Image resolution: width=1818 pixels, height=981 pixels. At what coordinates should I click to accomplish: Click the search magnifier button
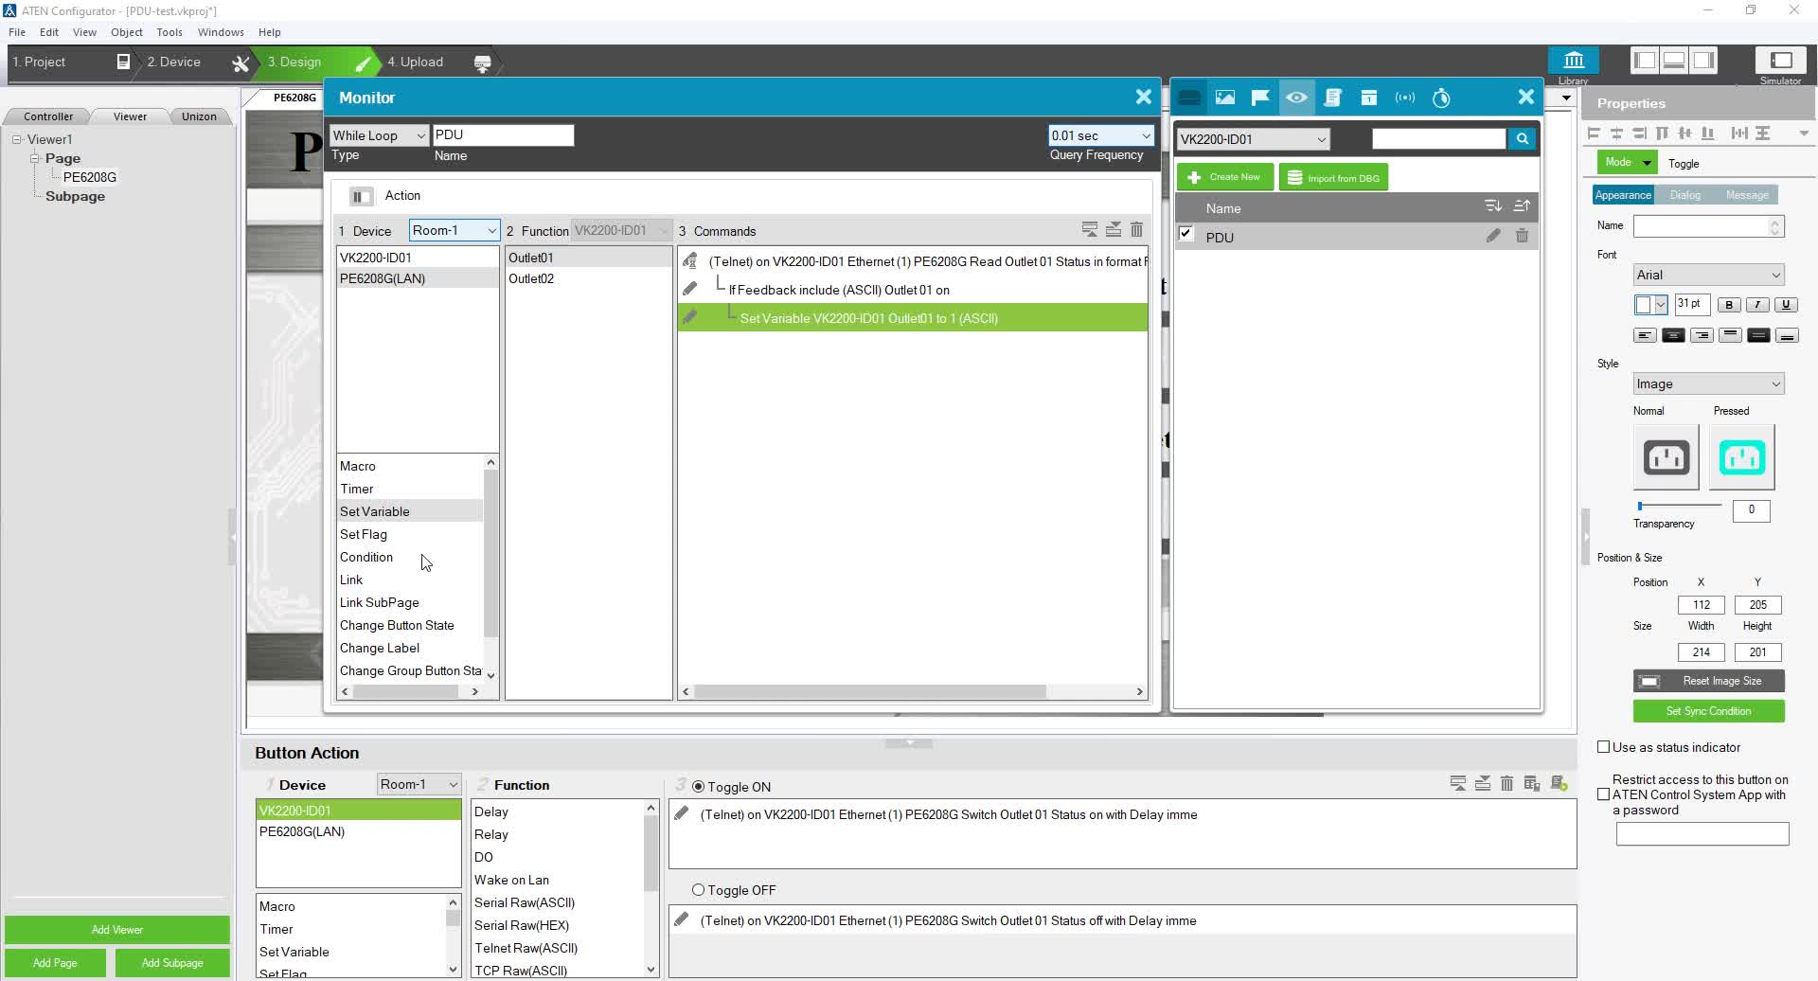tap(1522, 139)
